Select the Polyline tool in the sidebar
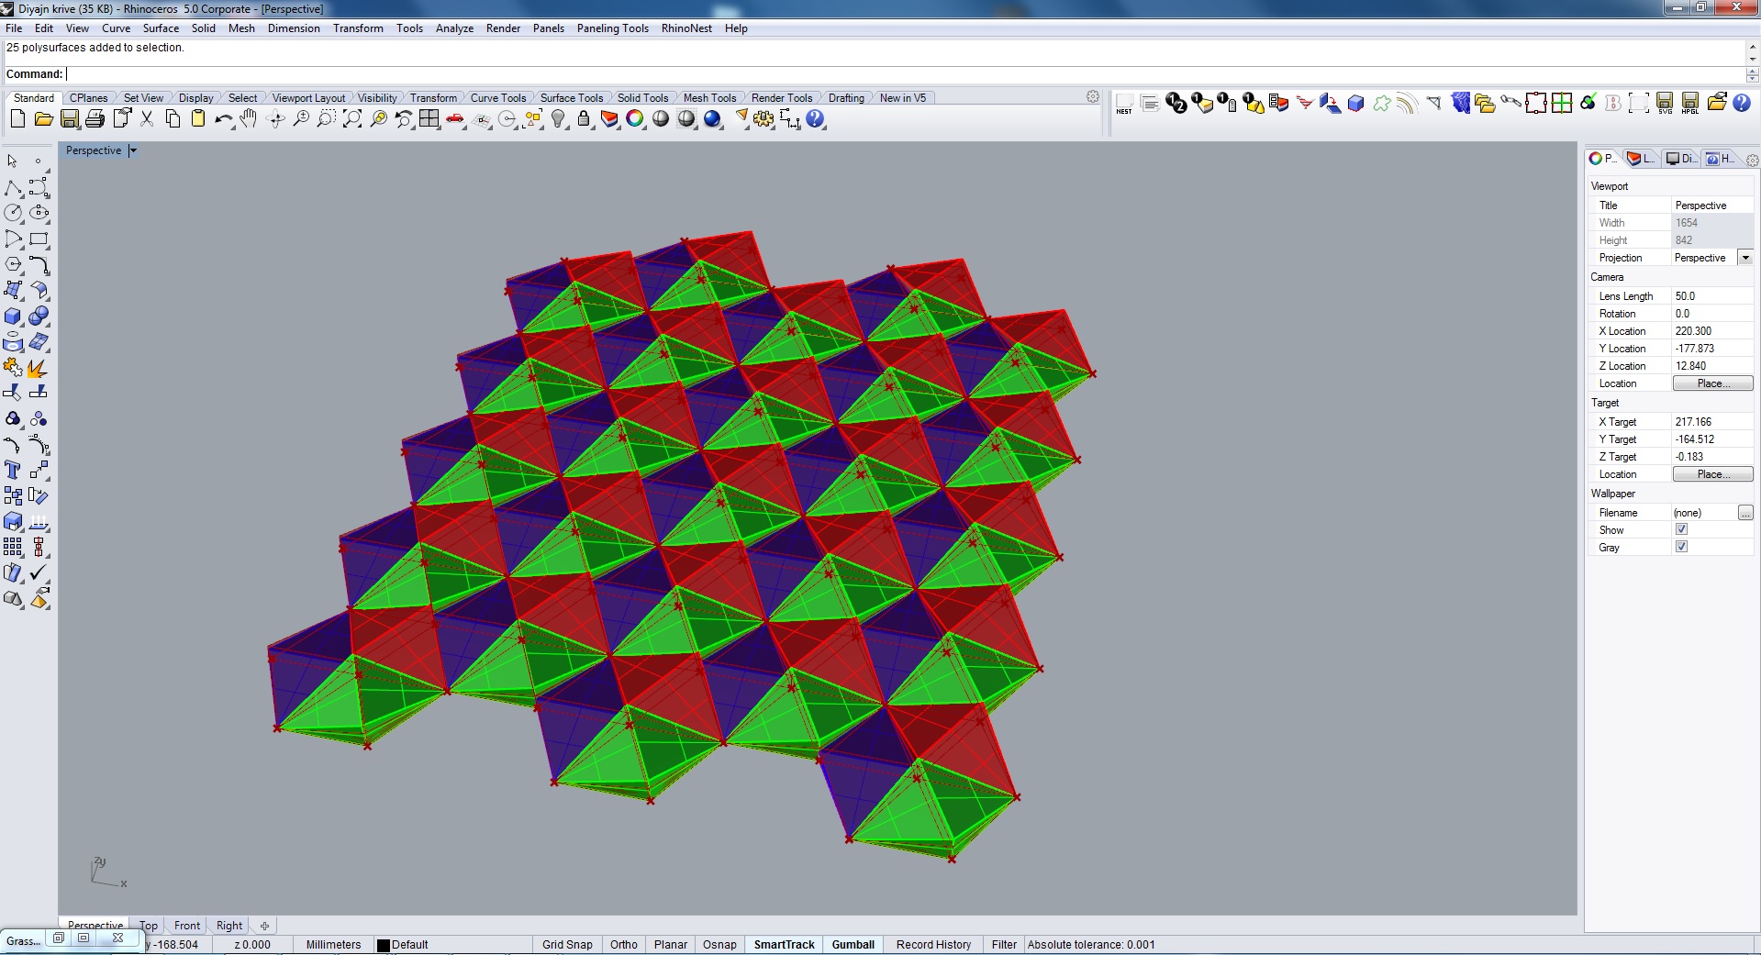 (13, 188)
